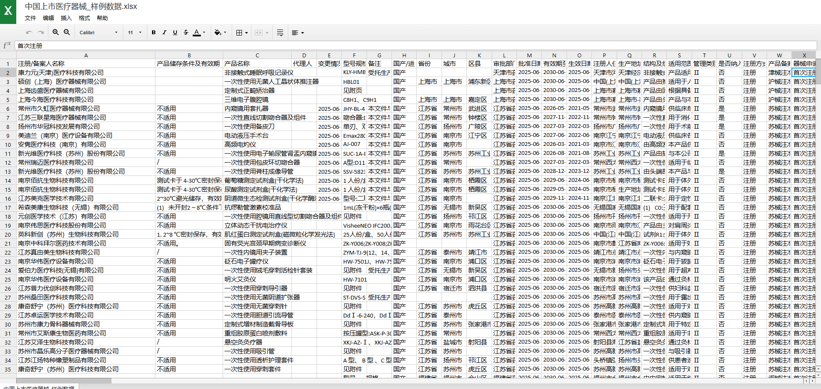Select cell 明火艾灸仪
The height and width of the screenshot is (389, 821).
[x=257, y=279]
